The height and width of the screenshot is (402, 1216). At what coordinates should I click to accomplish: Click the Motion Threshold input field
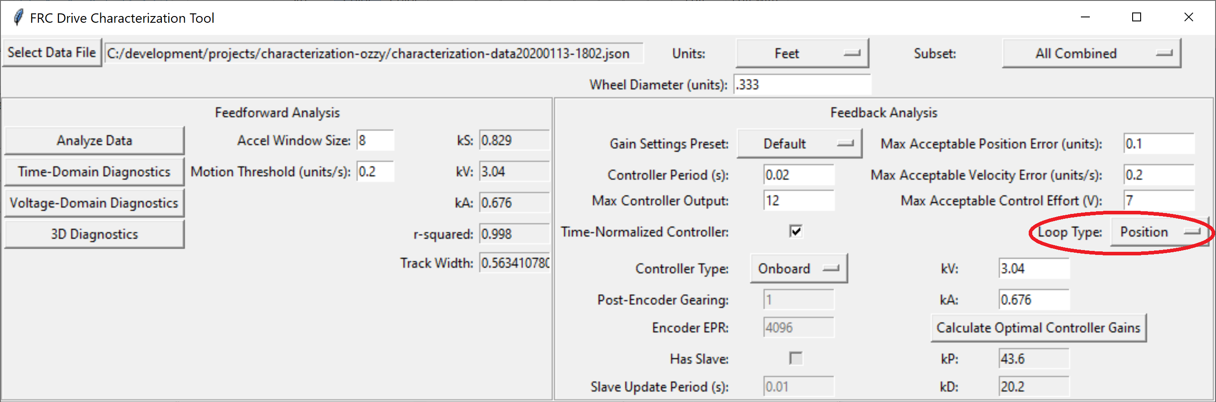pos(375,171)
